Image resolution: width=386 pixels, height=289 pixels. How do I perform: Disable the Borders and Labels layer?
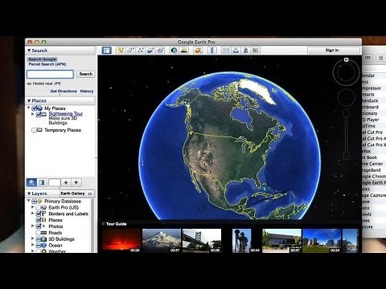(39, 214)
